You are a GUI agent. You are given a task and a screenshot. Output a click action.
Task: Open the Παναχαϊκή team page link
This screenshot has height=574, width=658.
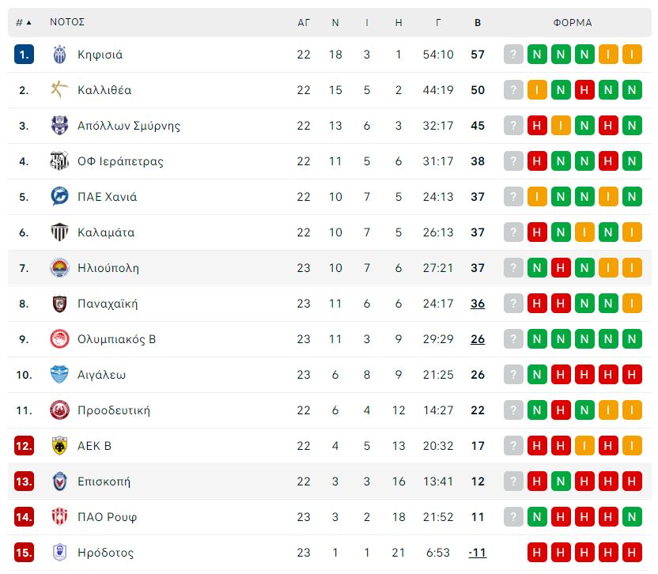click(108, 304)
